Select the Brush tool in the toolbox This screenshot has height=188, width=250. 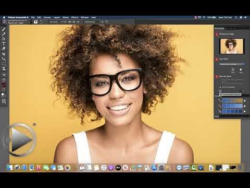(x=4, y=29)
